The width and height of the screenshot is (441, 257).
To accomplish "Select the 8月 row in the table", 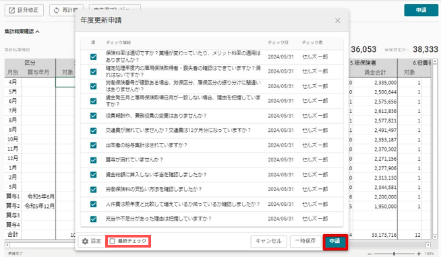I will tap(13, 120).
